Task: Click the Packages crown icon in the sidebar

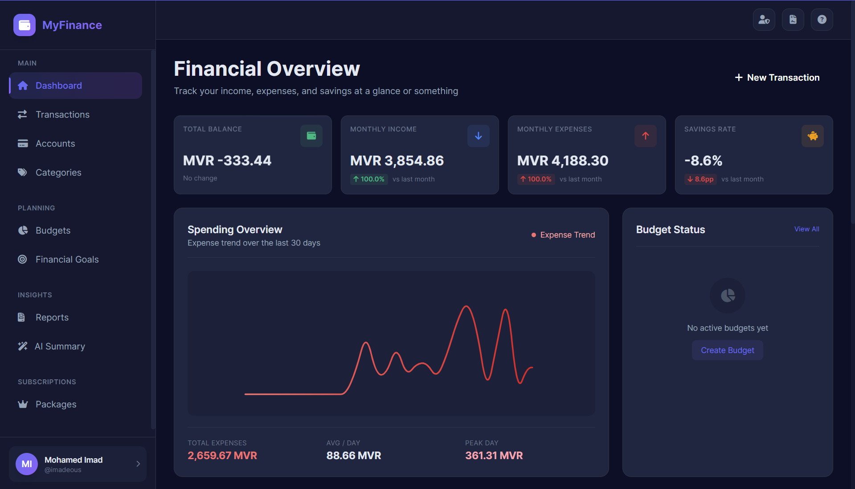Action: tap(23, 404)
